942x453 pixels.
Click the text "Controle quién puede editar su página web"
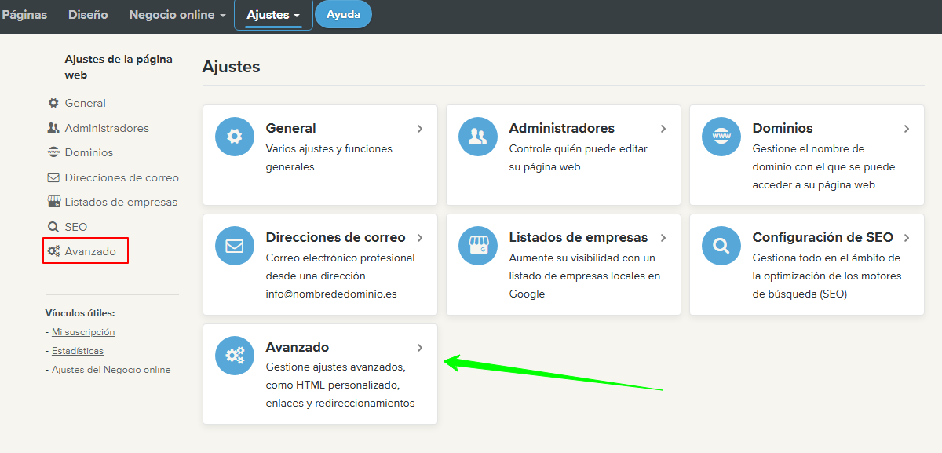[579, 158]
